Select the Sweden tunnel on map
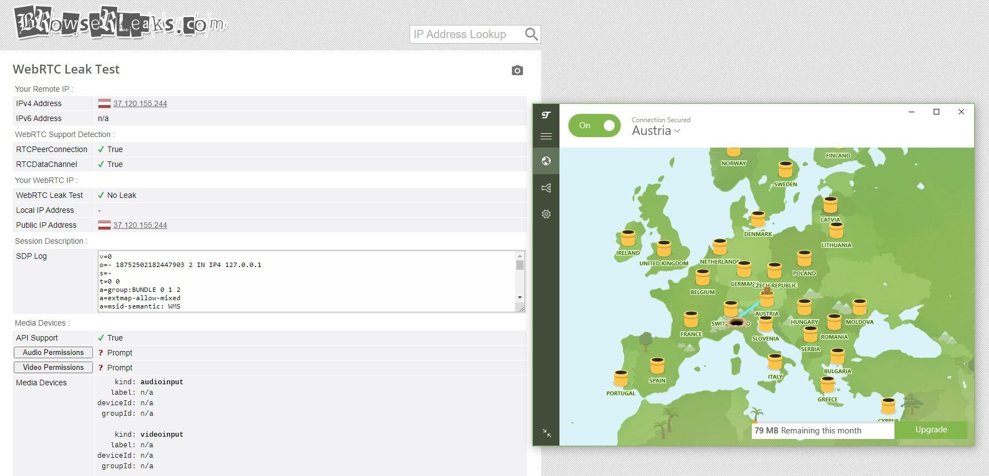The height and width of the screenshot is (476, 989). coord(785,169)
